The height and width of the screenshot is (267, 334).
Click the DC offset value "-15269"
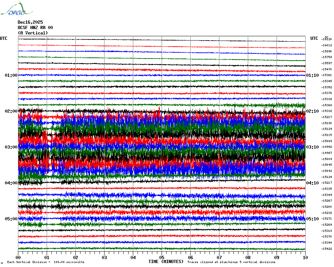[326, 225]
